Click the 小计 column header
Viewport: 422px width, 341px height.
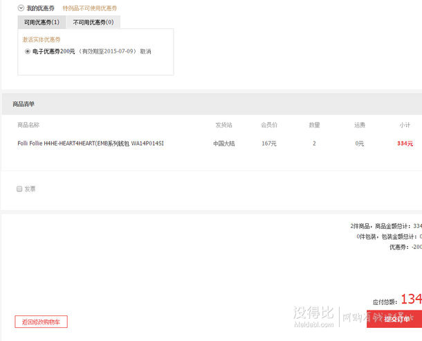405,125
